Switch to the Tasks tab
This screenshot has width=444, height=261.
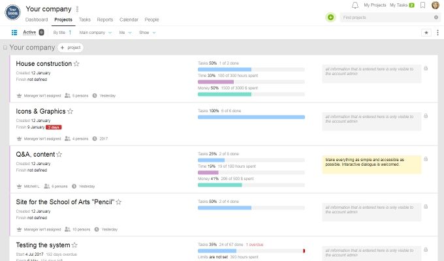click(x=85, y=20)
